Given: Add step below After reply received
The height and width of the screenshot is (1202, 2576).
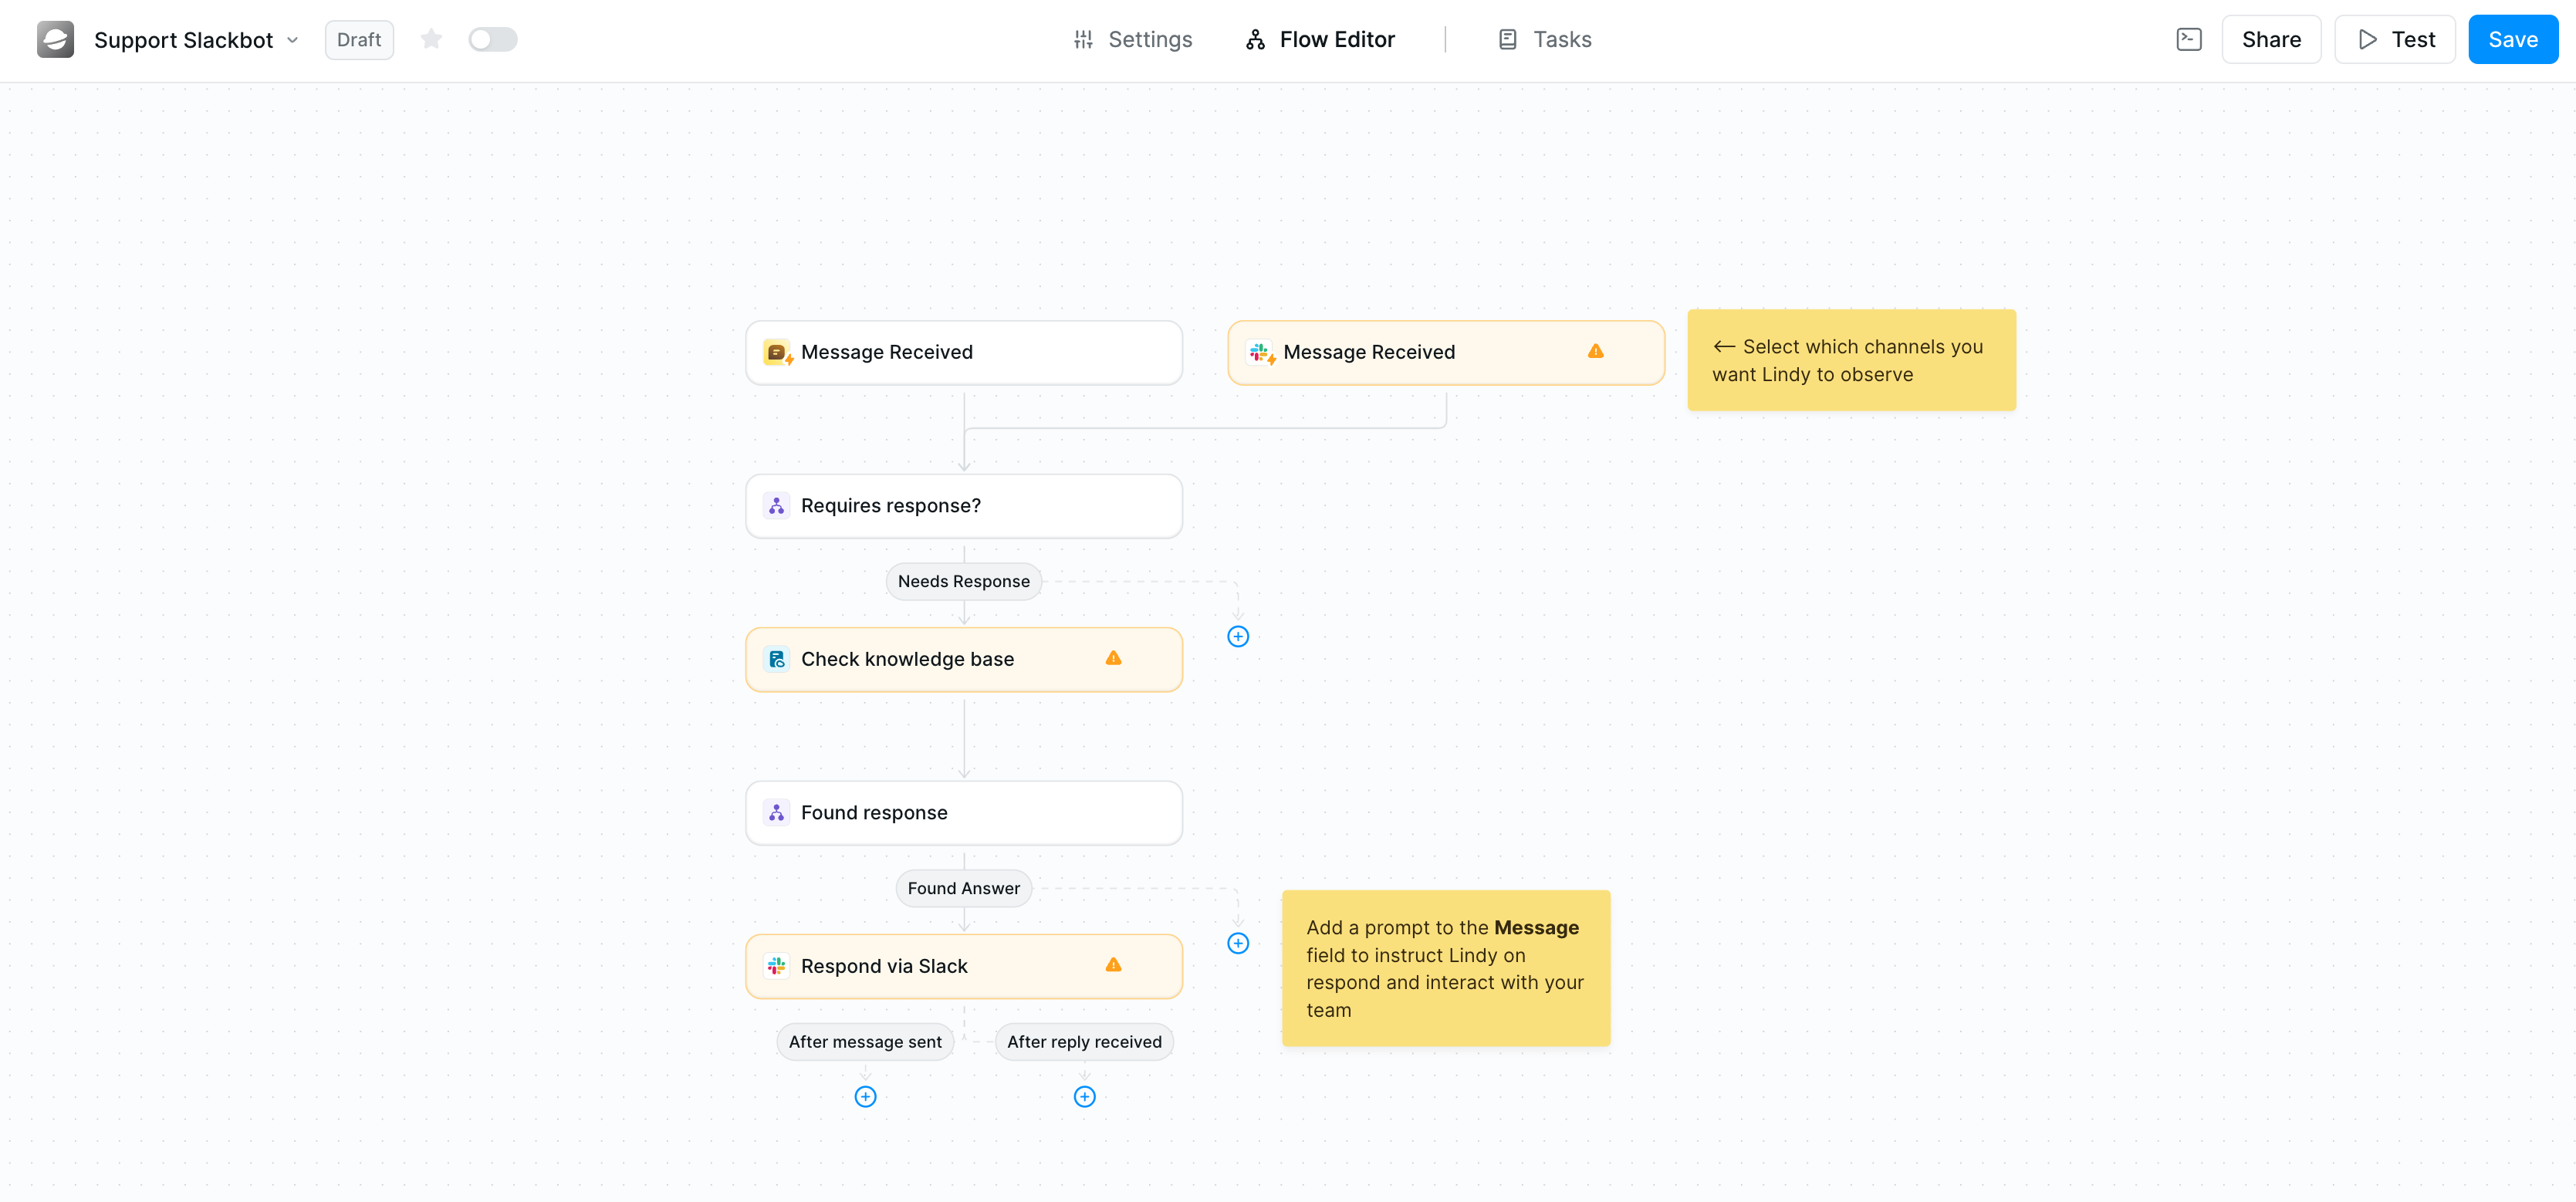Looking at the screenshot, I should [1084, 1096].
